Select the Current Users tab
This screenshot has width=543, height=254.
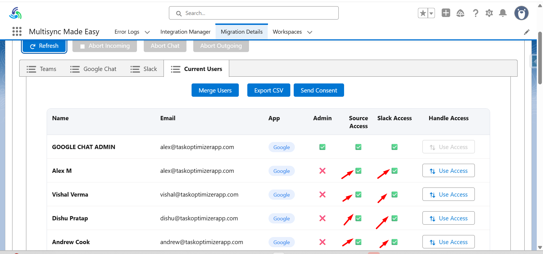tap(196, 69)
